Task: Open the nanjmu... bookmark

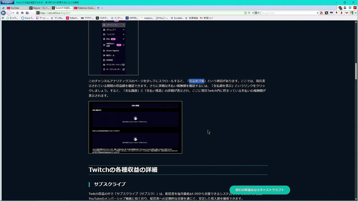Action: 147,18
